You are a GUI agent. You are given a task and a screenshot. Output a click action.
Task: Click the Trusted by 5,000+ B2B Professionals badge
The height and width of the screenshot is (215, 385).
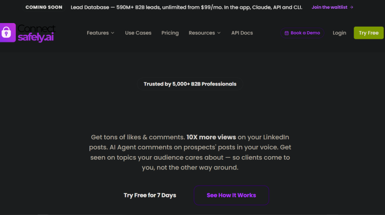coord(190,84)
